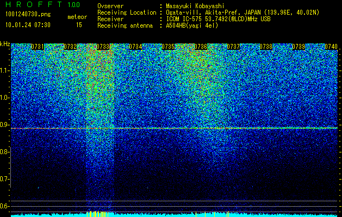Click the antenna A504HB(yagi 4el) text

[x=192, y=25]
